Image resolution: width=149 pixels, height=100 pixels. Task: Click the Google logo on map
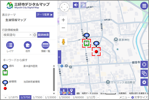(65, 92)
